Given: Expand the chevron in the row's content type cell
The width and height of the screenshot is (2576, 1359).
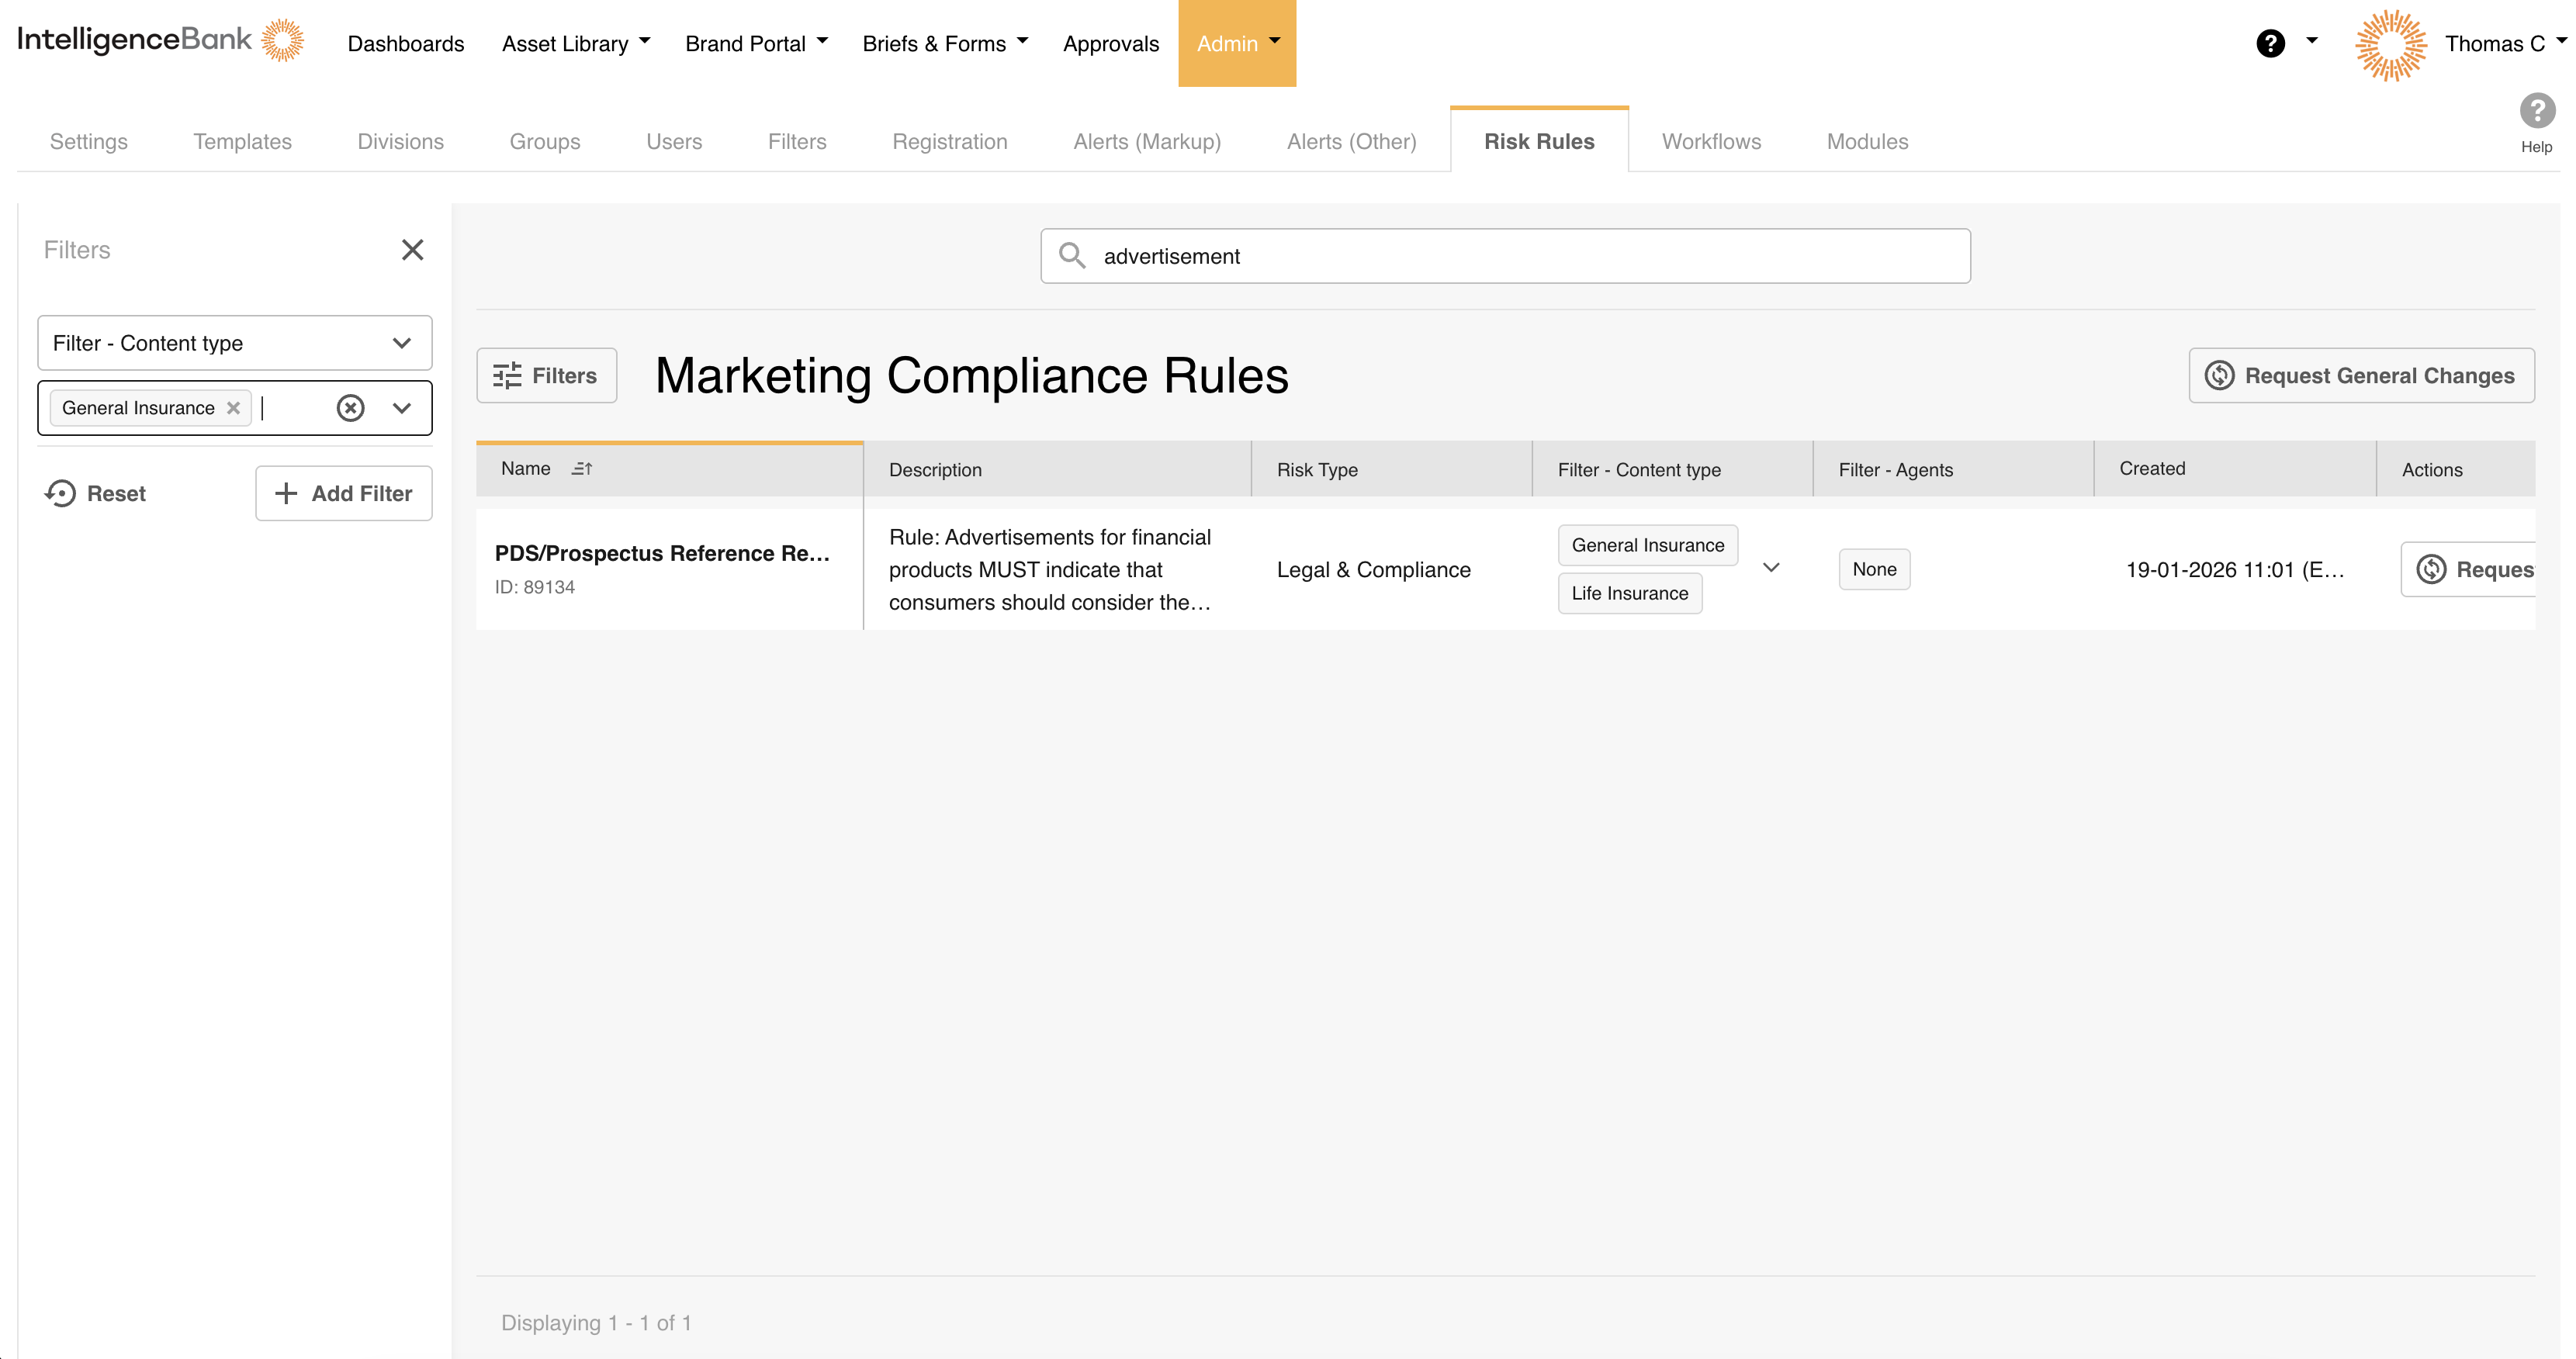Looking at the screenshot, I should [1771, 567].
